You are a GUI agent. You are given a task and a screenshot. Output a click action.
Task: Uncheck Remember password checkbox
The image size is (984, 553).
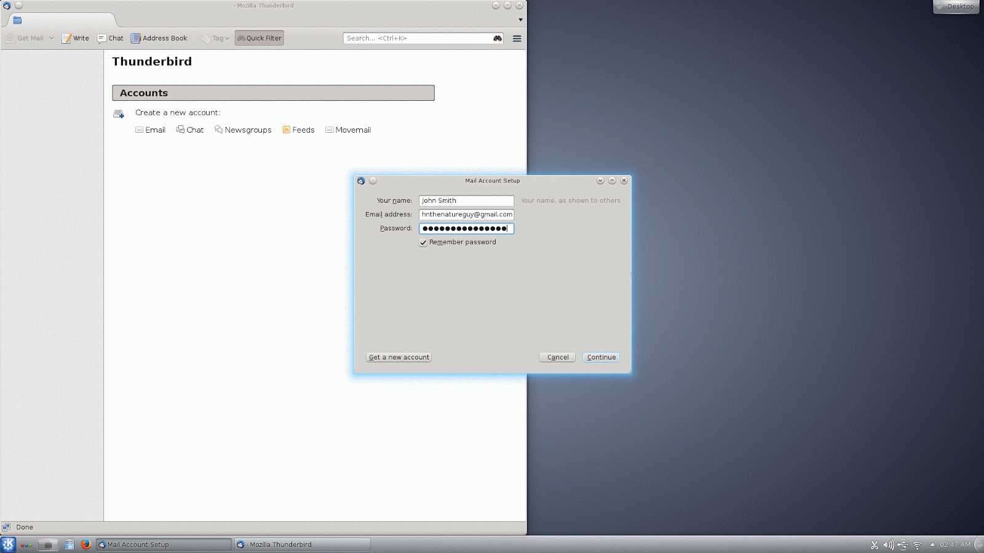(423, 243)
